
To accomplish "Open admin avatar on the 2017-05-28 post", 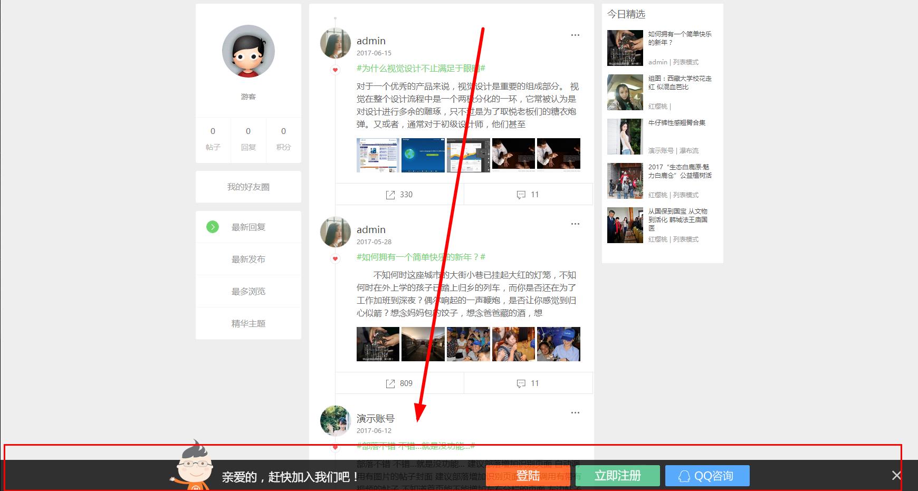I will (x=336, y=232).
